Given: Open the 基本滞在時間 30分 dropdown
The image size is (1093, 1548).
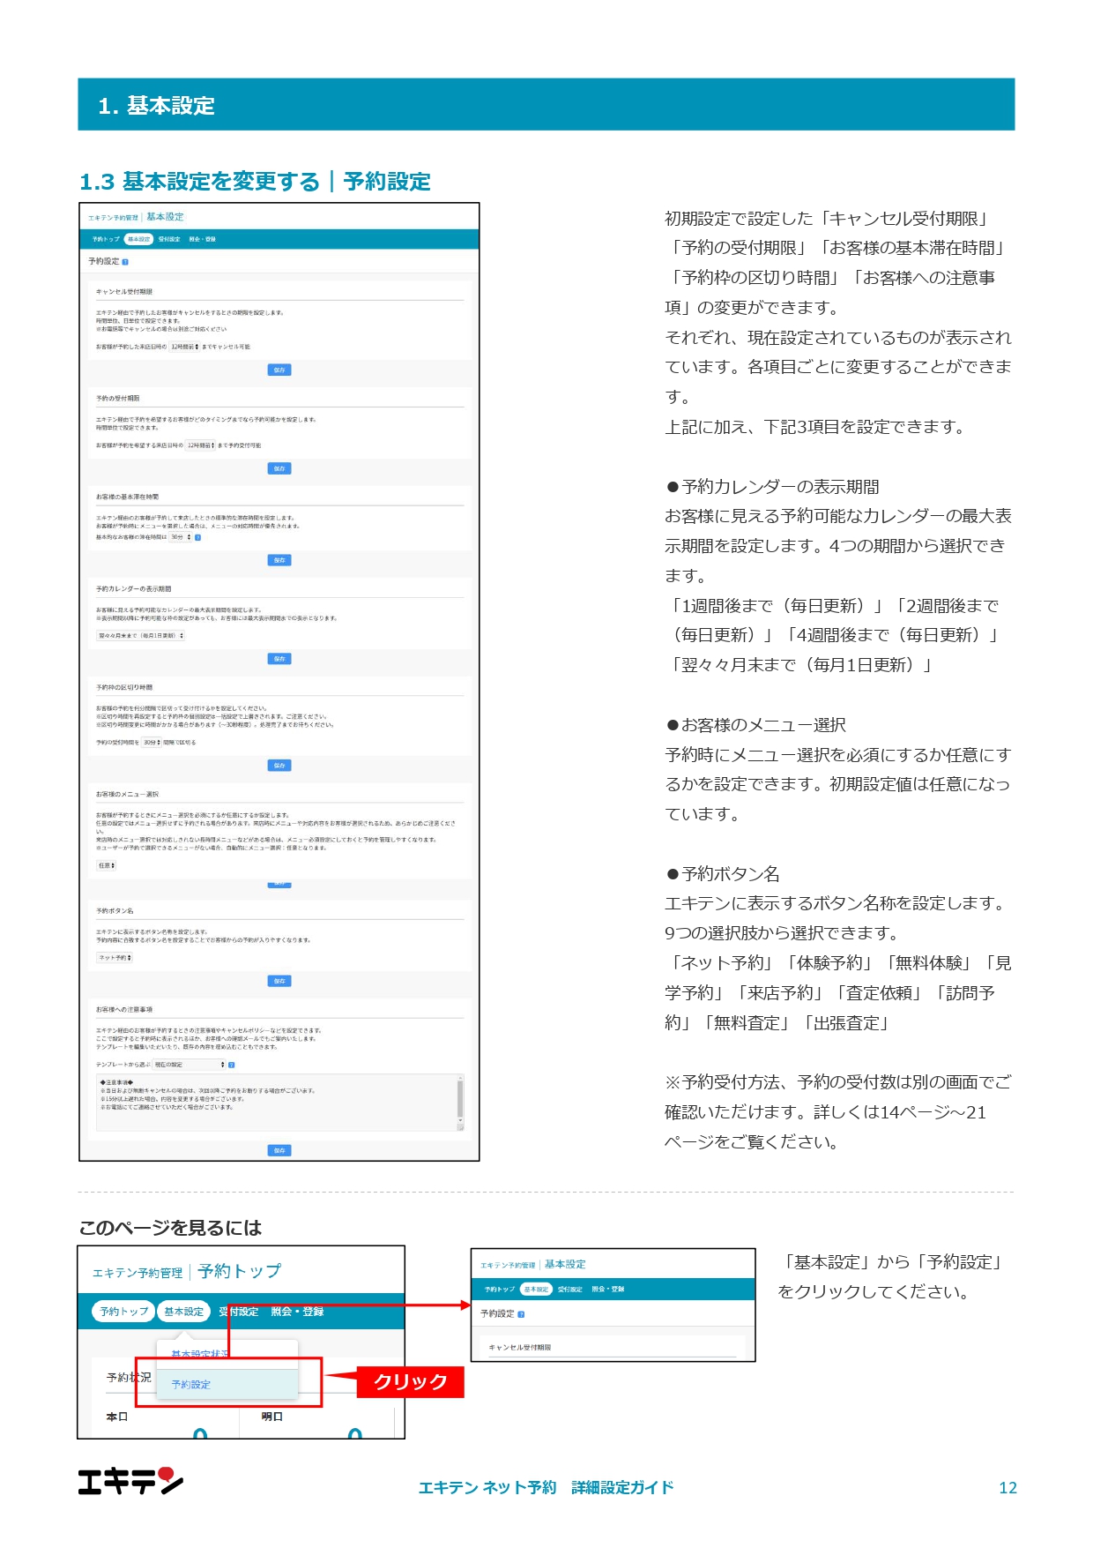Looking at the screenshot, I should tap(181, 537).
